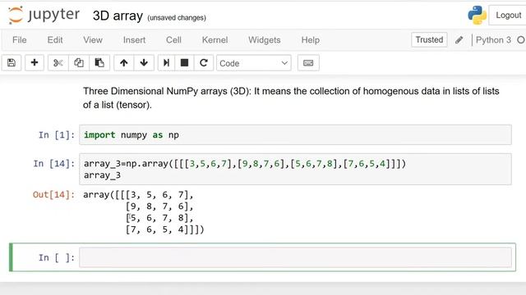Open the command palette keyboard icon

pos(308,63)
